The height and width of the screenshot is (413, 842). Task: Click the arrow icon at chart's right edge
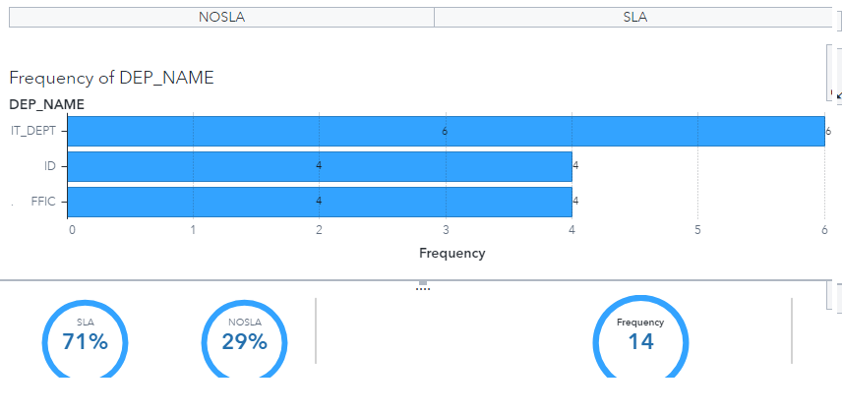pos(837,95)
